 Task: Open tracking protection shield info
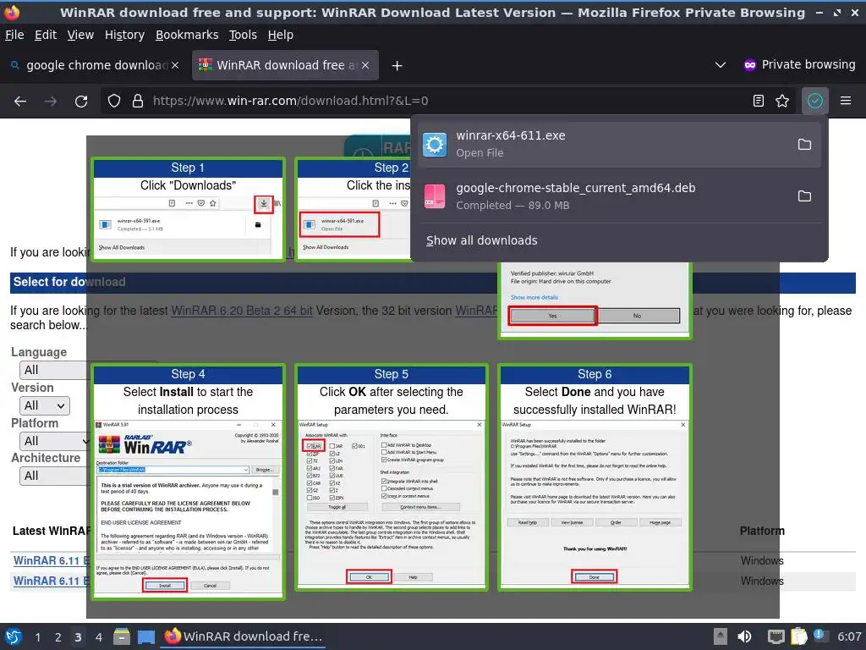114,102
